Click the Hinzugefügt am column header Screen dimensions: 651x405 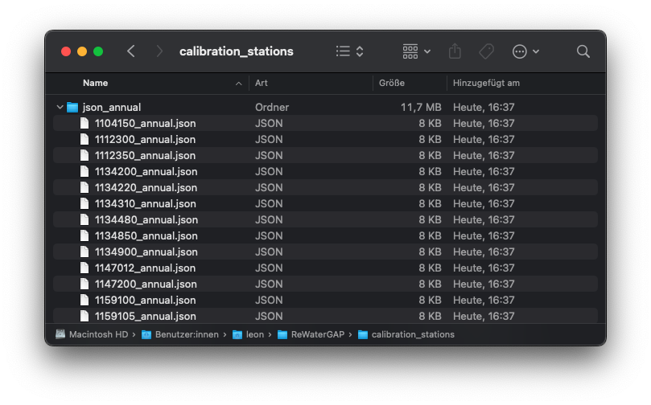(x=486, y=83)
